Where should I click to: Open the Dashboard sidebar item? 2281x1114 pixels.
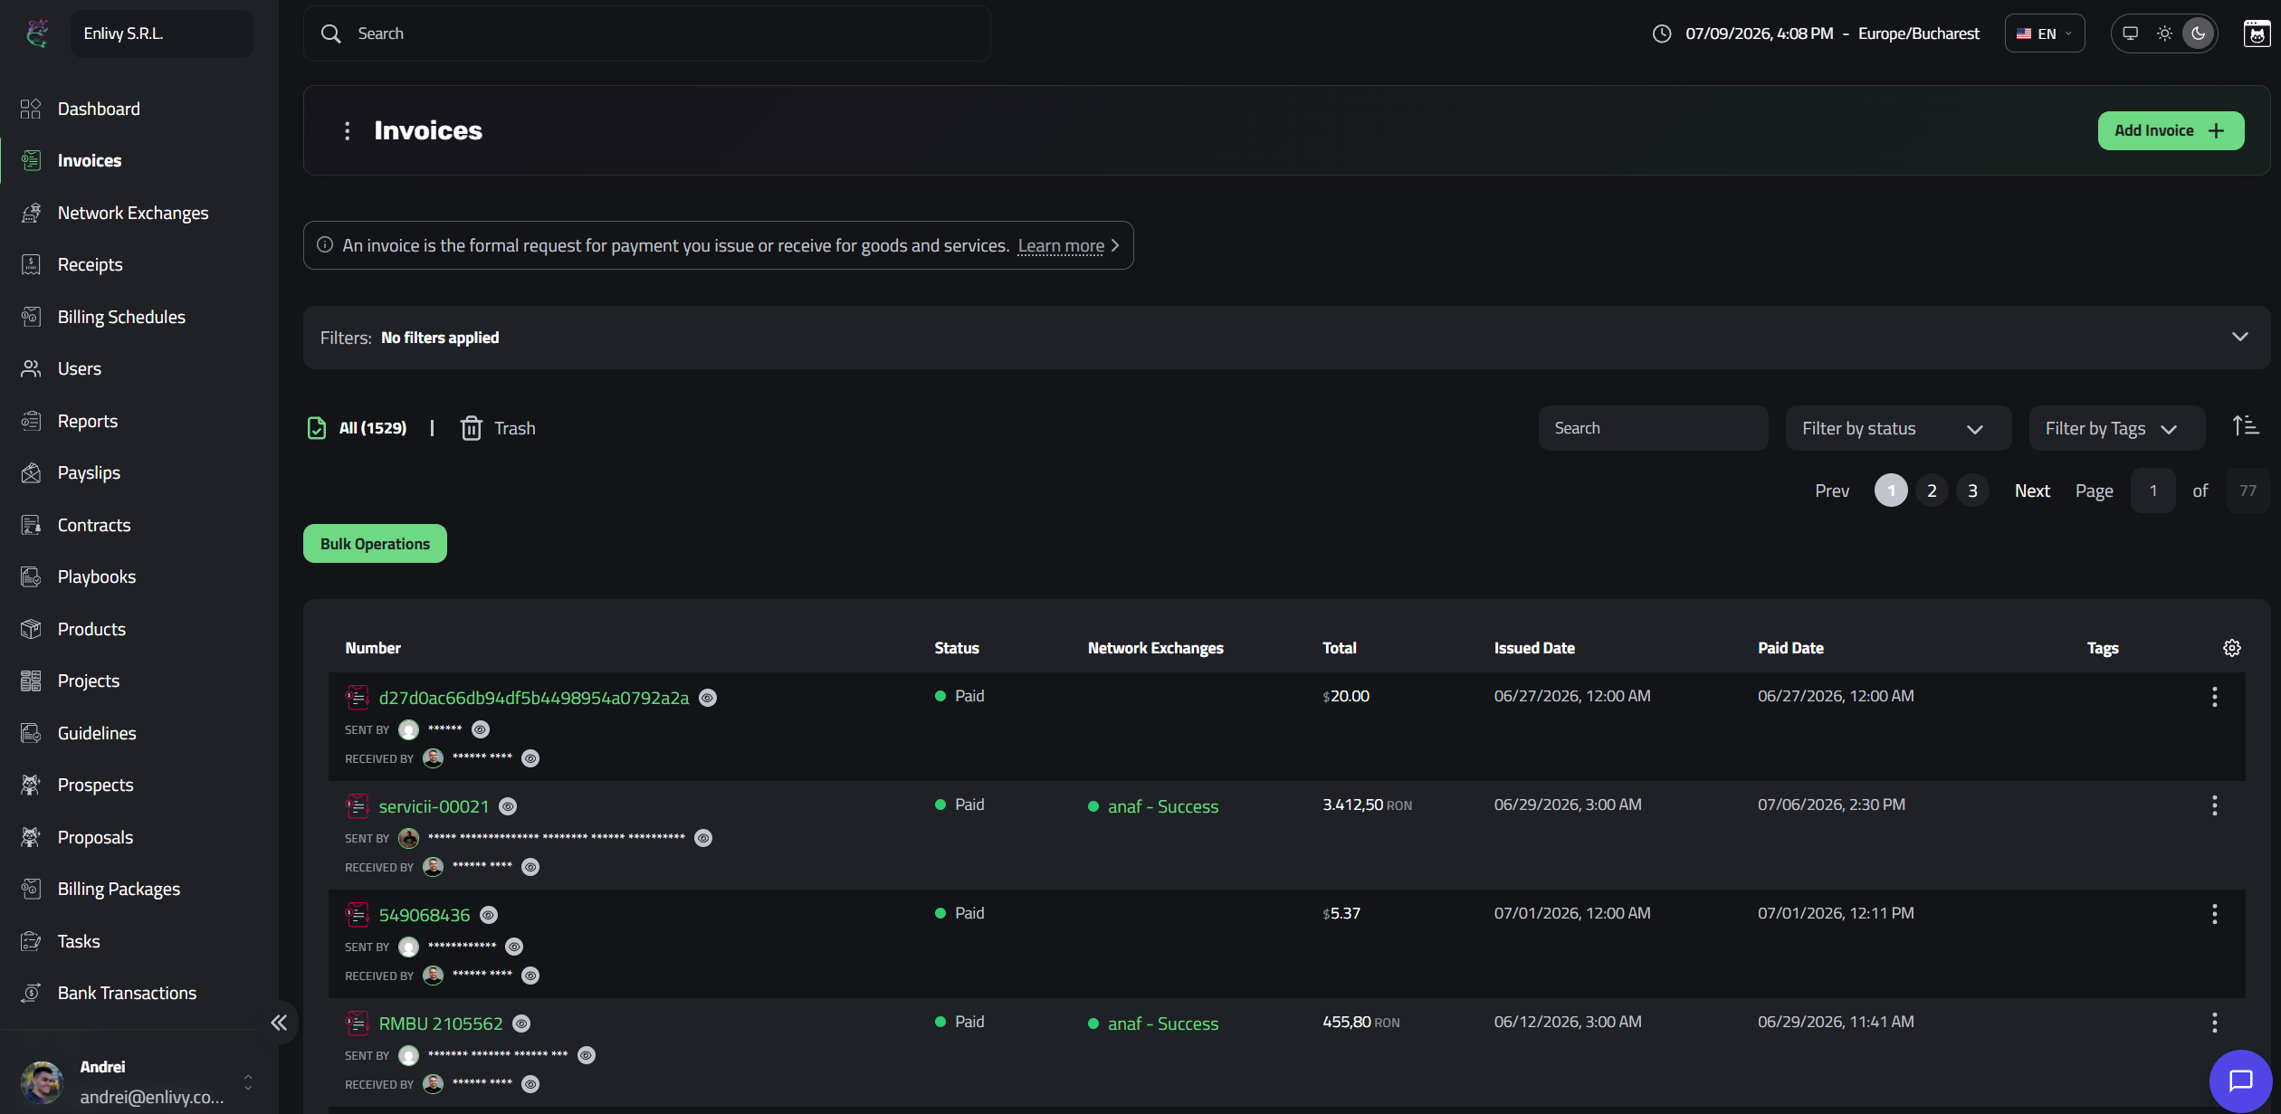tap(100, 109)
